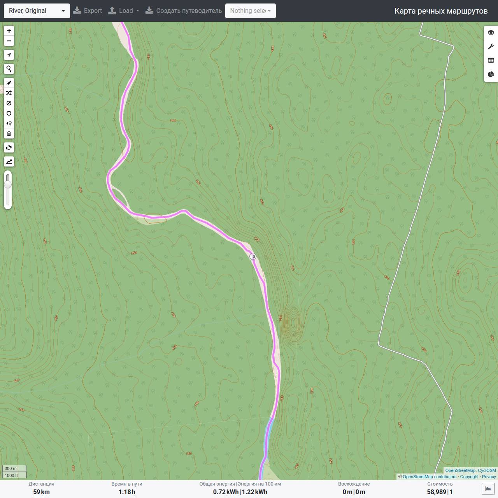Open the Load dropdown menu
Image resolution: width=498 pixels, height=498 pixels.
(x=124, y=11)
